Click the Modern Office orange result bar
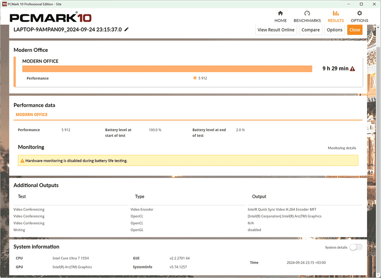The image size is (381, 278). click(167, 69)
